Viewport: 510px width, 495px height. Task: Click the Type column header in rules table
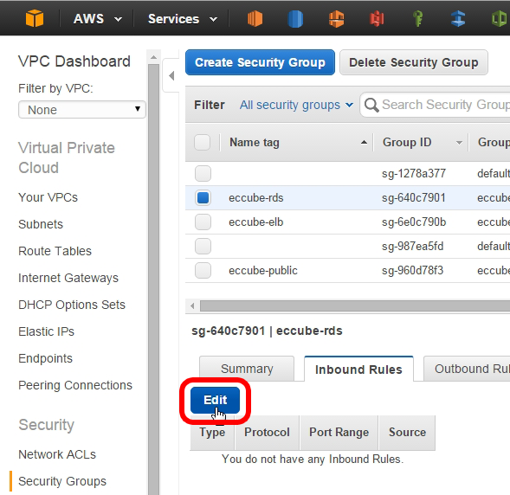[212, 433]
